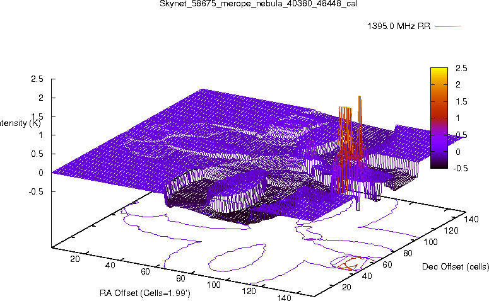Click the 0 label on the color bar

click(458, 152)
